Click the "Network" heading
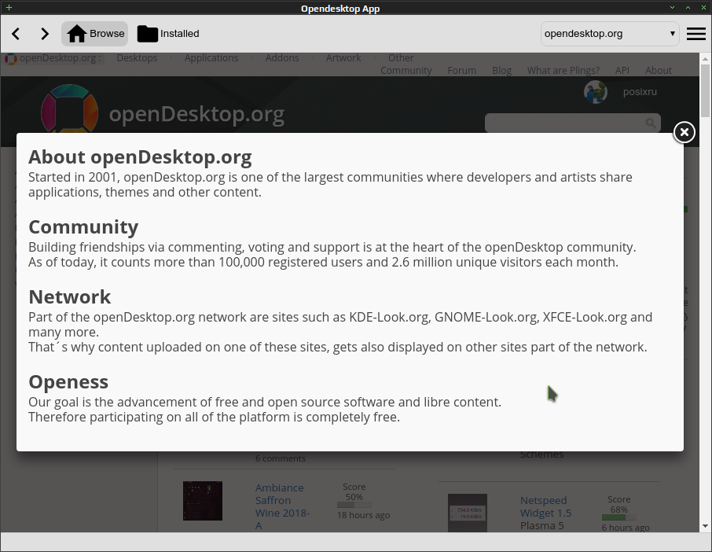This screenshot has width=712, height=552. click(69, 297)
